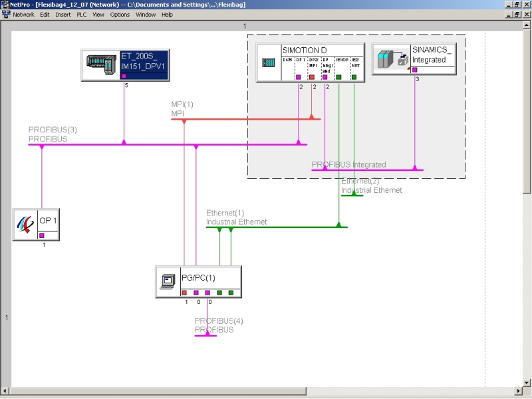
Task: Open the View menu
Action: tap(98, 15)
